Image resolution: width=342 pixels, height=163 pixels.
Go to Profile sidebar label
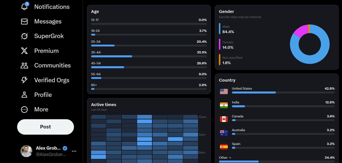(43, 95)
